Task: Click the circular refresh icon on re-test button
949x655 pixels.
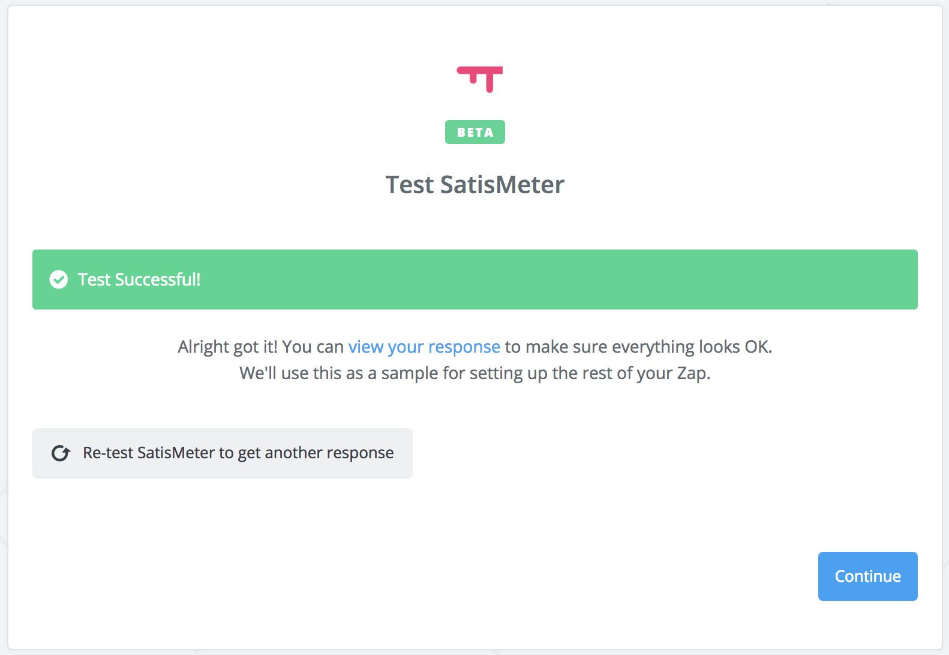Action: [61, 453]
